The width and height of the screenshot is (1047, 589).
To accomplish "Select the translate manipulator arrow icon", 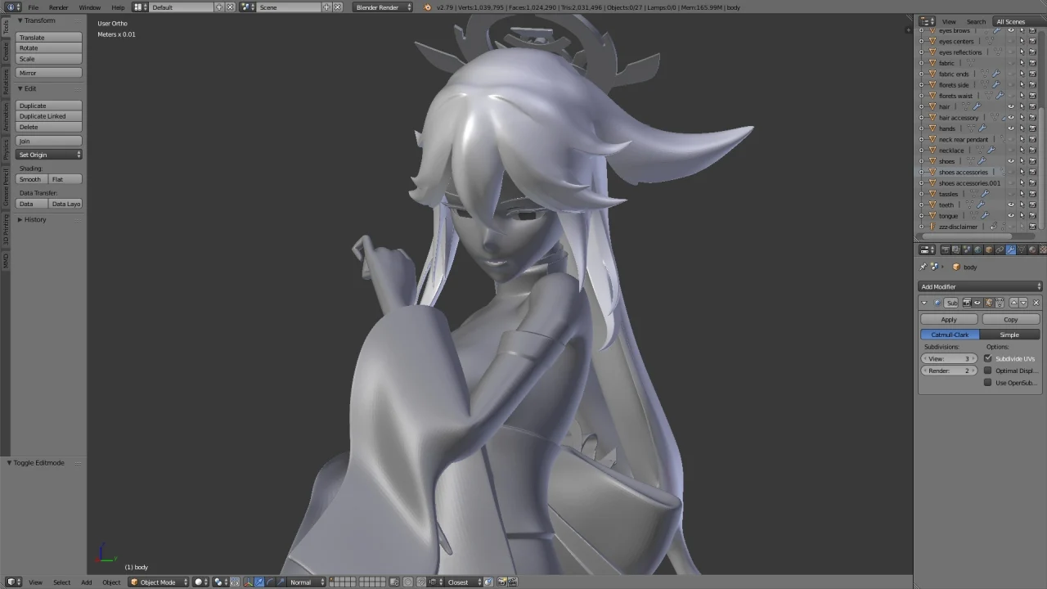I will click(258, 582).
